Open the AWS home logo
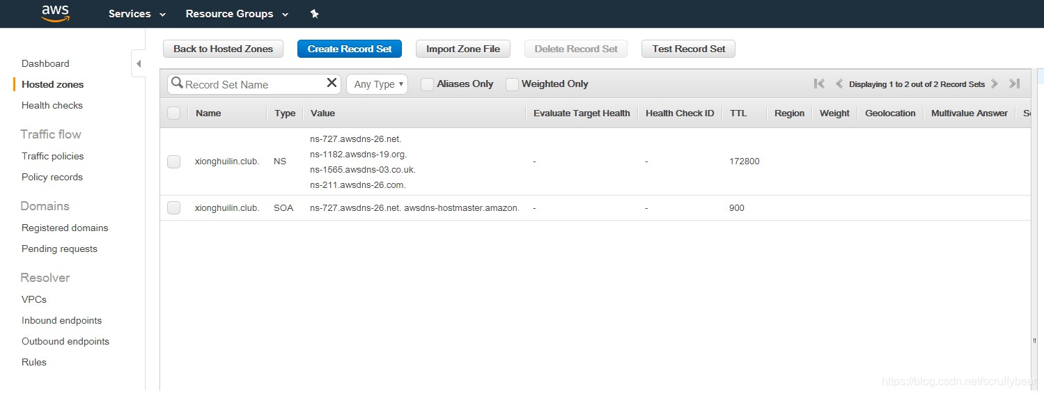This screenshot has width=1044, height=394. [x=55, y=13]
